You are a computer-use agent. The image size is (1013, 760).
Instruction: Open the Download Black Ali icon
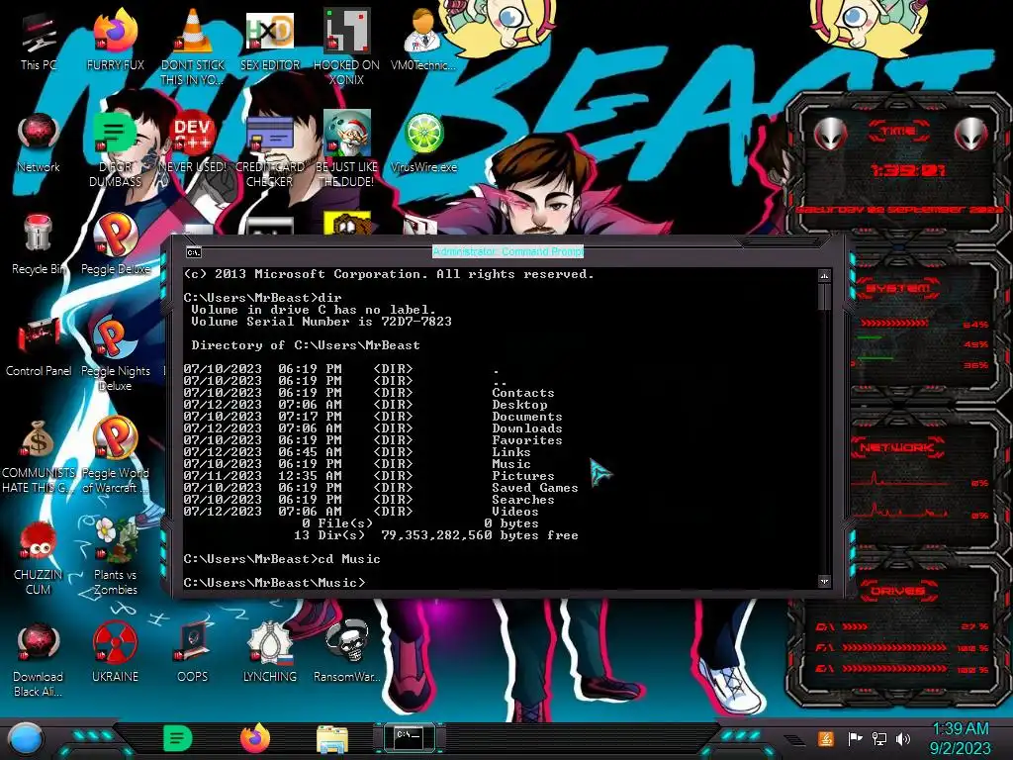(x=39, y=660)
